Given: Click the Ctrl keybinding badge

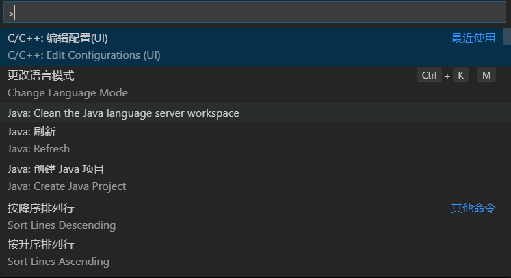Looking at the screenshot, I should [x=429, y=75].
